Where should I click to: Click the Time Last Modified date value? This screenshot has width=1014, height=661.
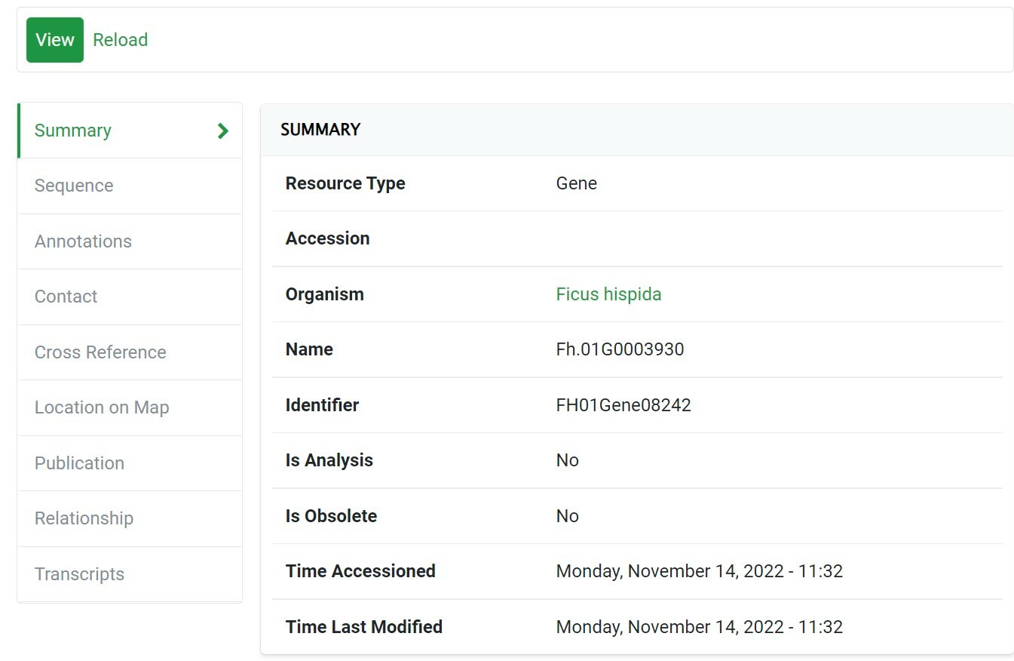[699, 627]
